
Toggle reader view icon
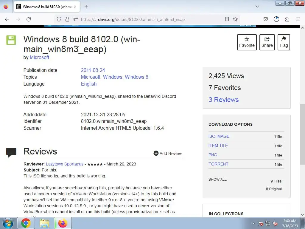point(227,19)
